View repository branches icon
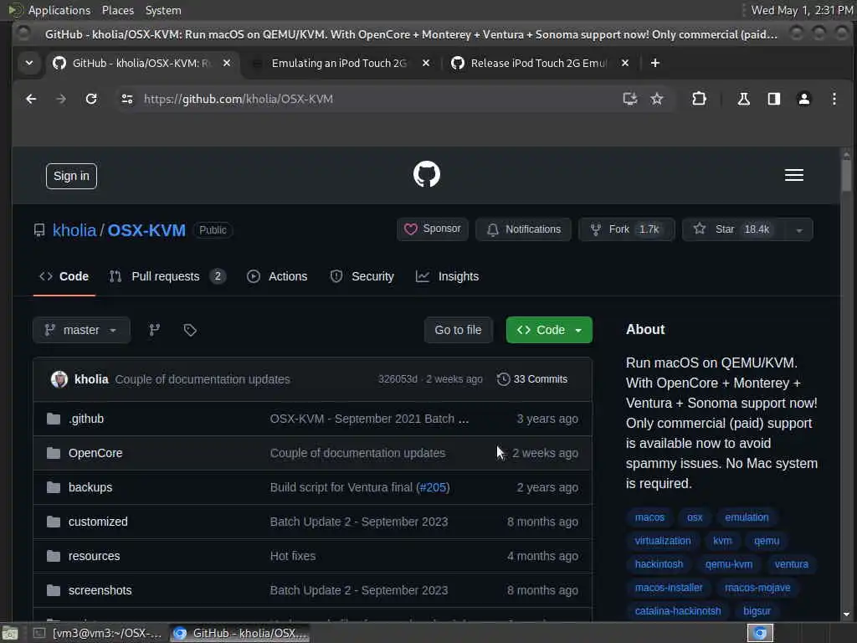 coord(155,330)
